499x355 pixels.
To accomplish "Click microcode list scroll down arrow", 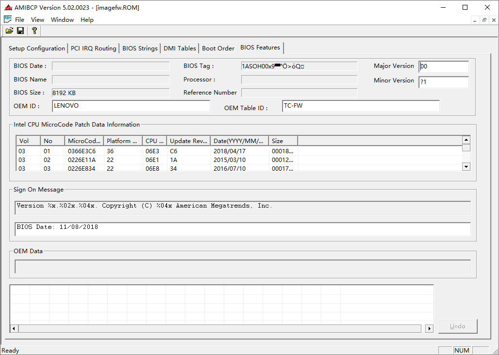I will click(466, 166).
